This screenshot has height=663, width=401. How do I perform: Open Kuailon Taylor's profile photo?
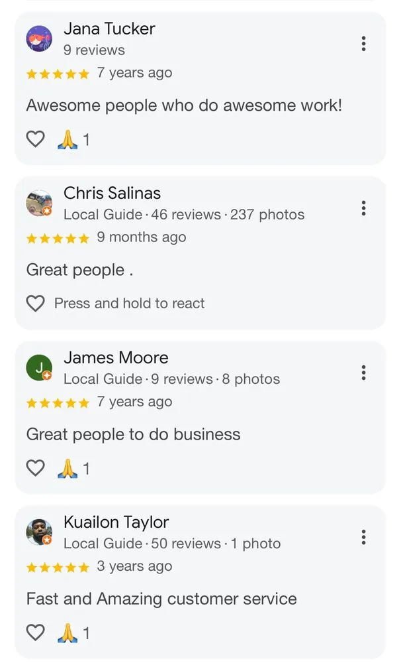pos(39,532)
